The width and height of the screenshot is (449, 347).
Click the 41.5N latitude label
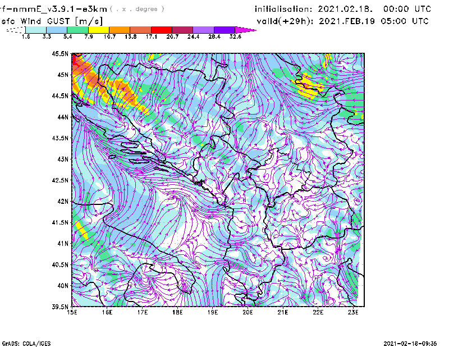click(x=60, y=222)
